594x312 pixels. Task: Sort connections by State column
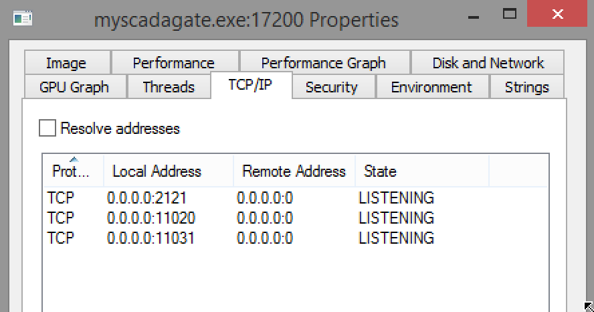pos(422,171)
